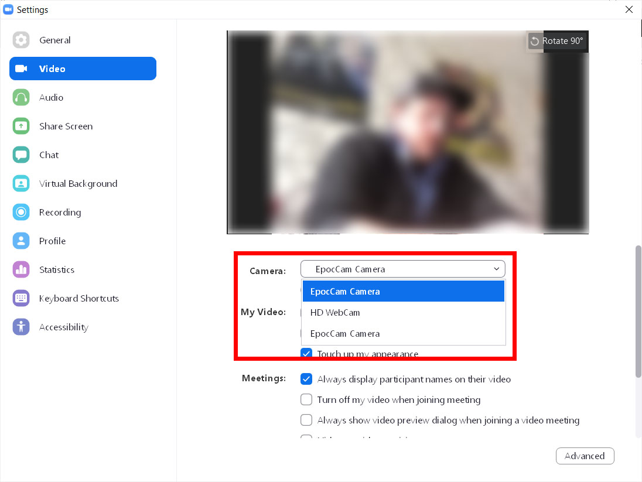Click the "Settings" window title text
Viewport: 642px width, 482px height.
(32, 10)
